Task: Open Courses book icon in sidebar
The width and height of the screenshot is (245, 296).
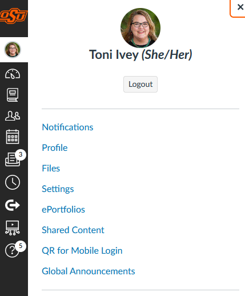Action: (13, 95)
